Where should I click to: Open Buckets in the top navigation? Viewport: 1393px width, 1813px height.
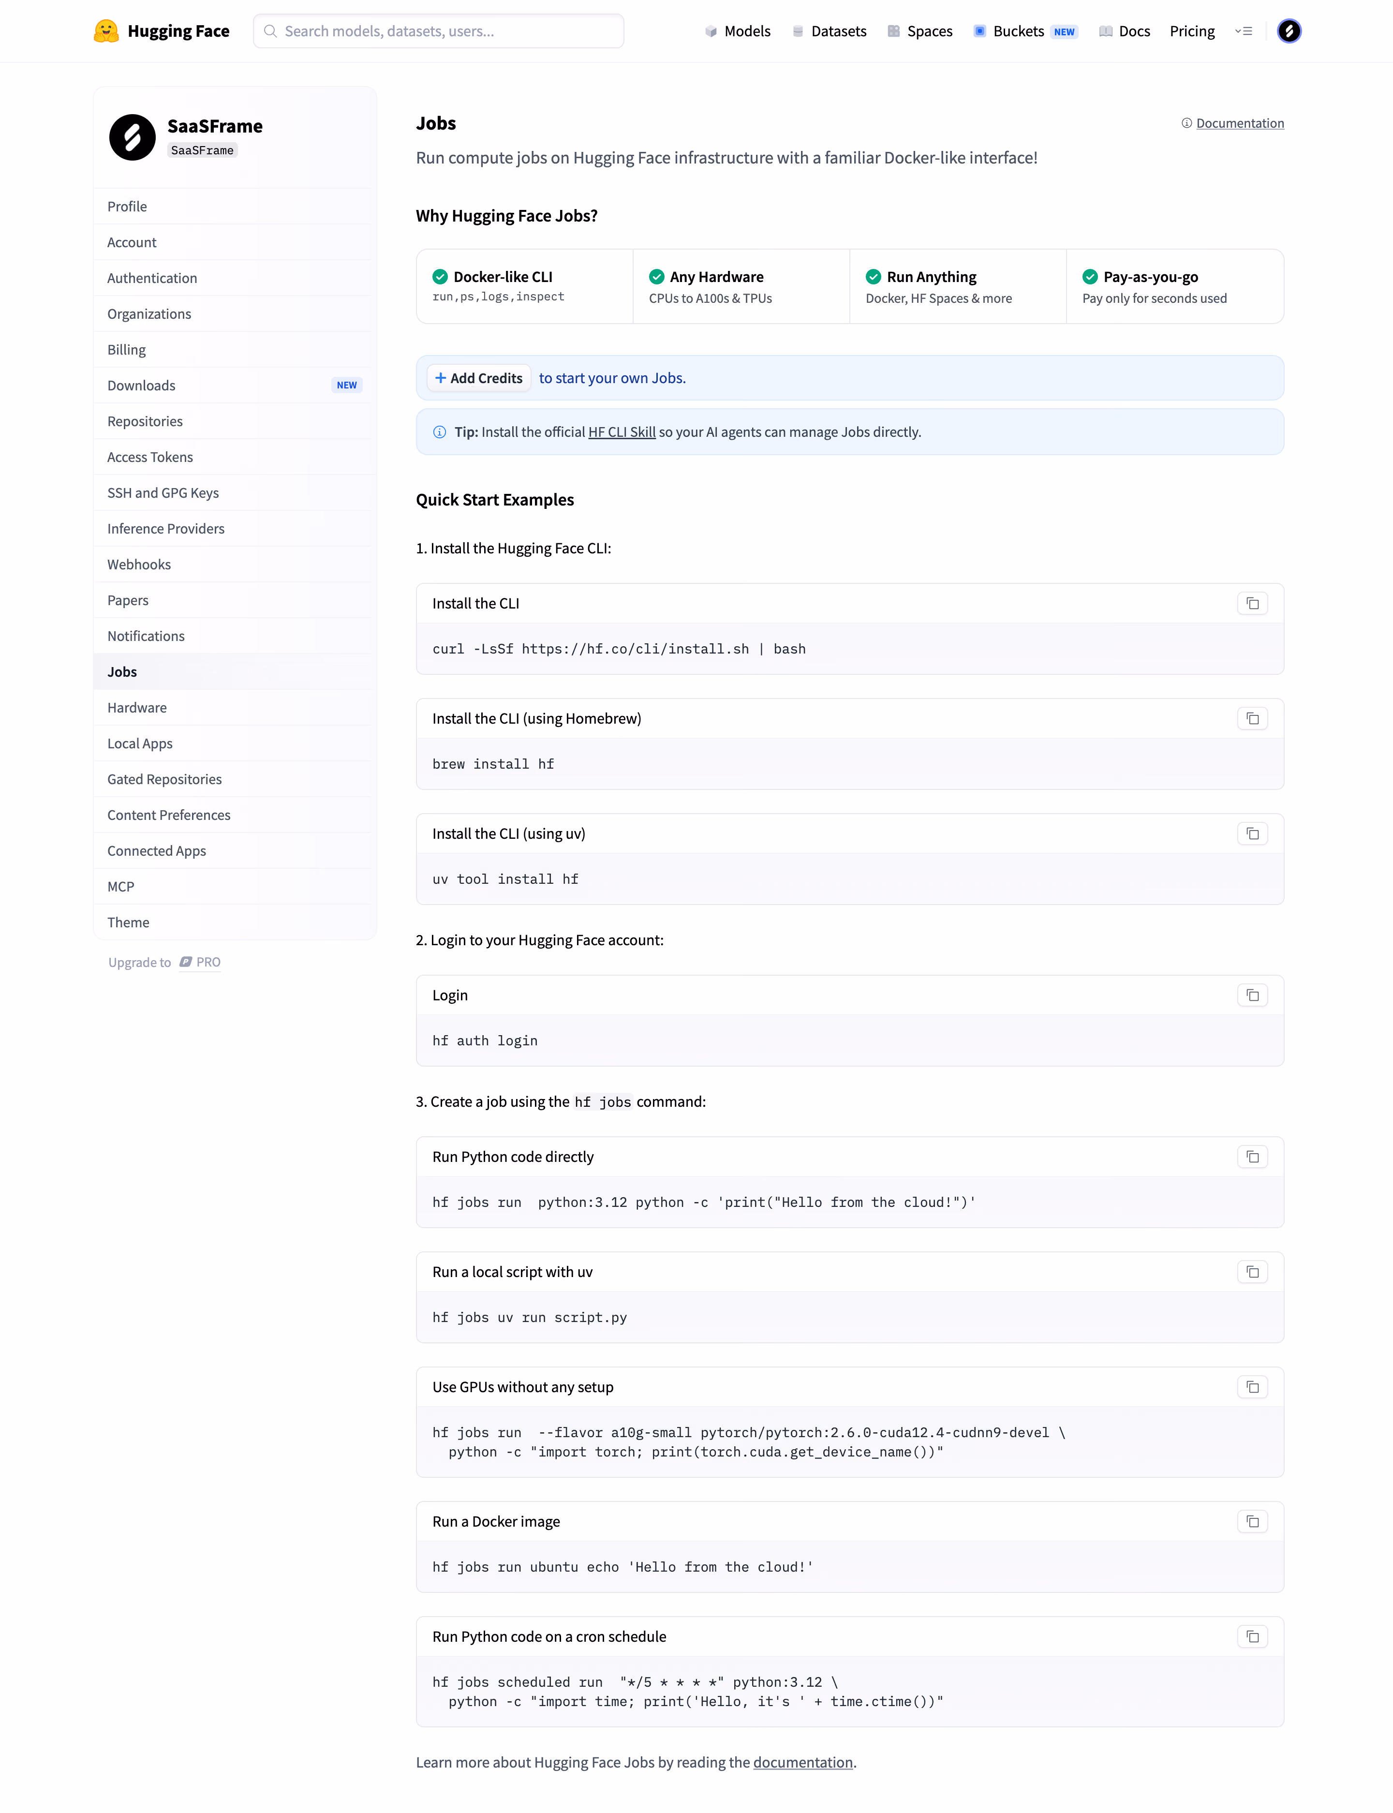click(x=1025, y=31)
